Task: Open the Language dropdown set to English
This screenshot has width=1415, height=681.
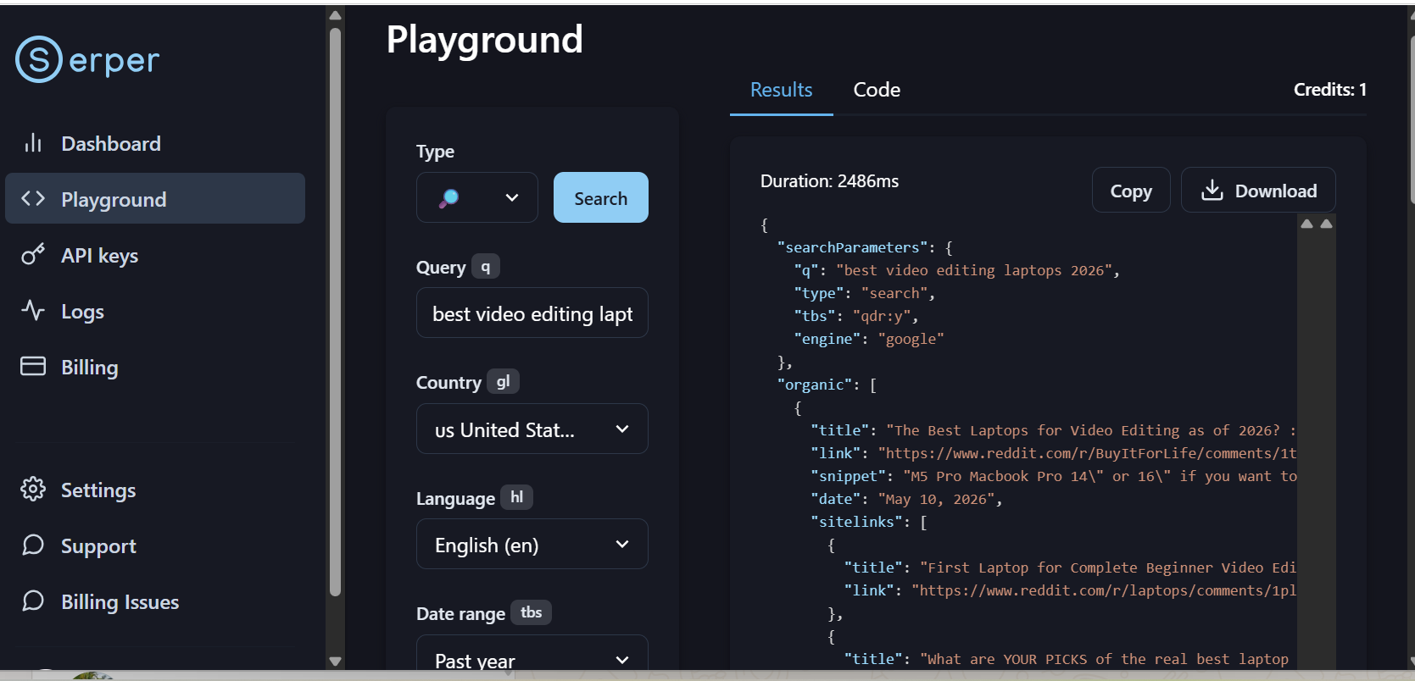Action: 532,544
